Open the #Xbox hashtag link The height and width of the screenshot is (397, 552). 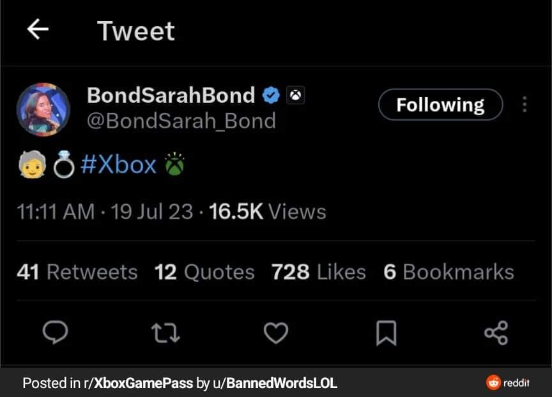click(119, 165)
